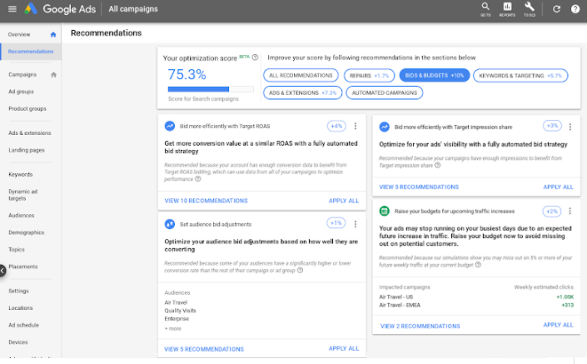
Task: Expand the '+ more' audiences list
Action: point(172,328)
